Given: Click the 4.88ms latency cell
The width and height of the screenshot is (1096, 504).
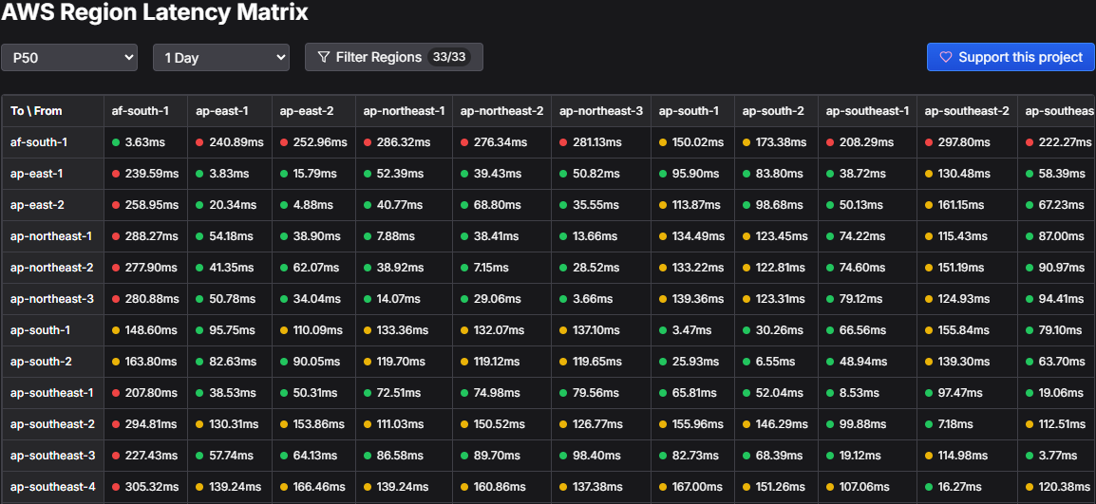Looking at the screenshot, I should (313, 205).
